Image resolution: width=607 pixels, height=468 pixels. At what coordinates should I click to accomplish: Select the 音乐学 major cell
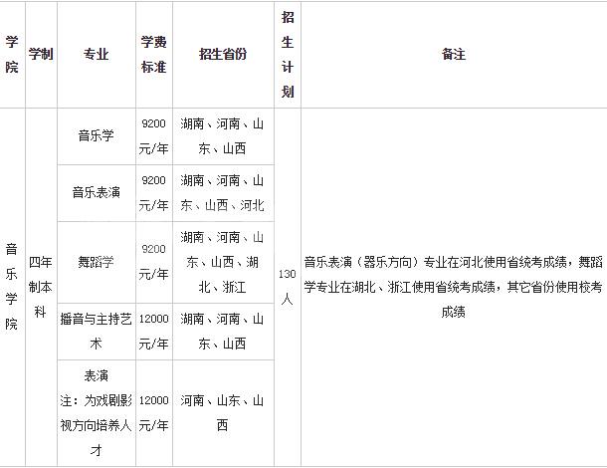pos(97,136)
